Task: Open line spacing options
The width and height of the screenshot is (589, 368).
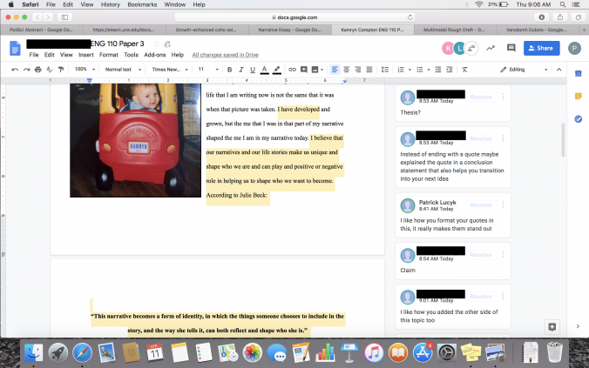Action: 385,70
